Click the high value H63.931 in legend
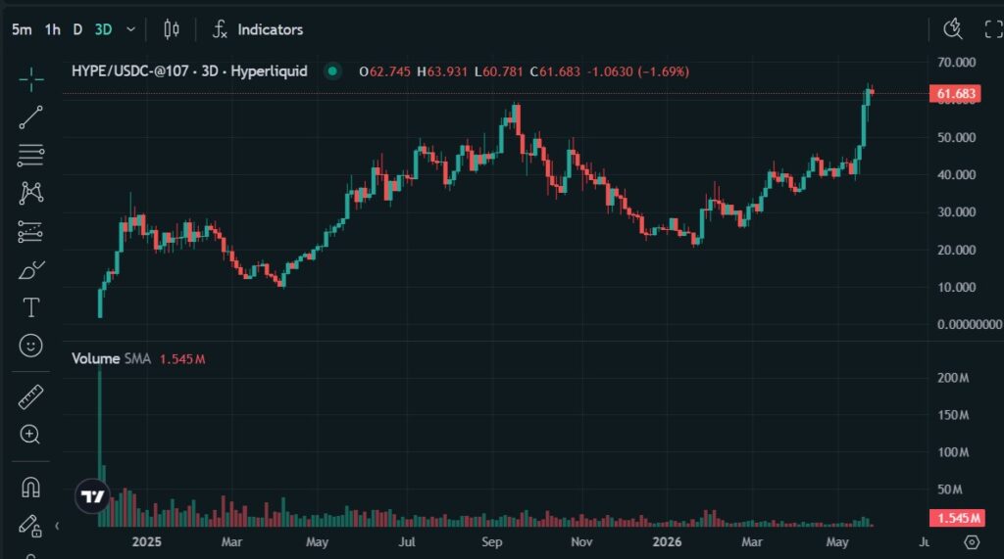This screenshot has width=1004, height=559. pyautogui.click(x=442, y=71)
